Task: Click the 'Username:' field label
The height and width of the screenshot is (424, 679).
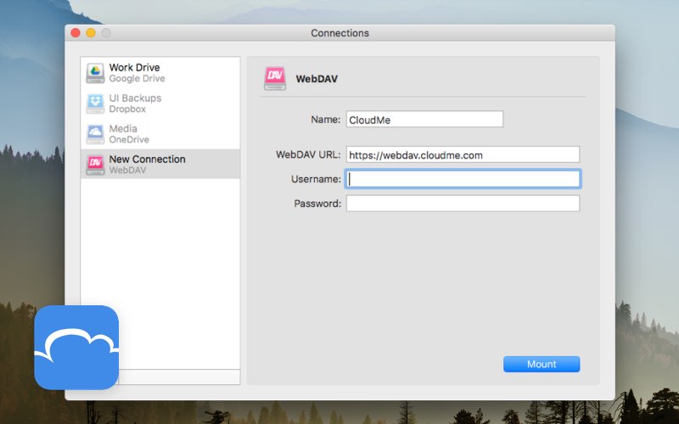Action: pos(316,179)
